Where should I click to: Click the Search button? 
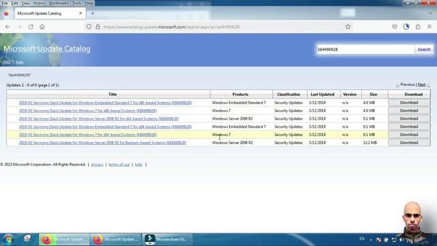coord(424,49)
